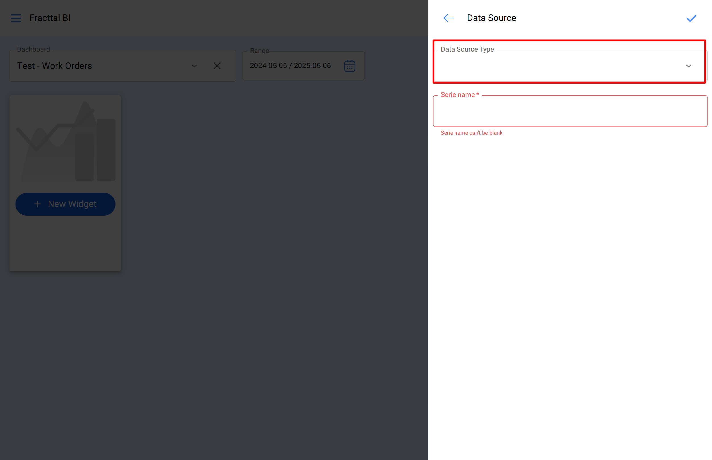Click the Serie name required label
Screen dimensions: 712x460
(x=459, y=95)
